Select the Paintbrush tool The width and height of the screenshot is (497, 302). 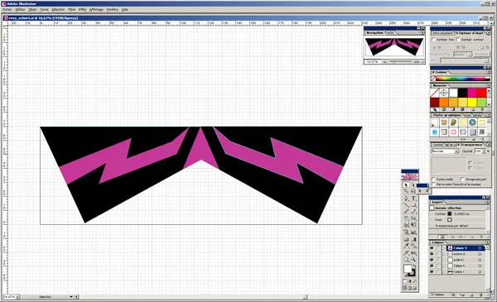click(x=407, y=212)
